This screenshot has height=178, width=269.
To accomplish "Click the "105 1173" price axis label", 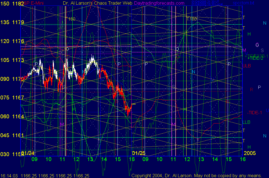I will 12,60.
